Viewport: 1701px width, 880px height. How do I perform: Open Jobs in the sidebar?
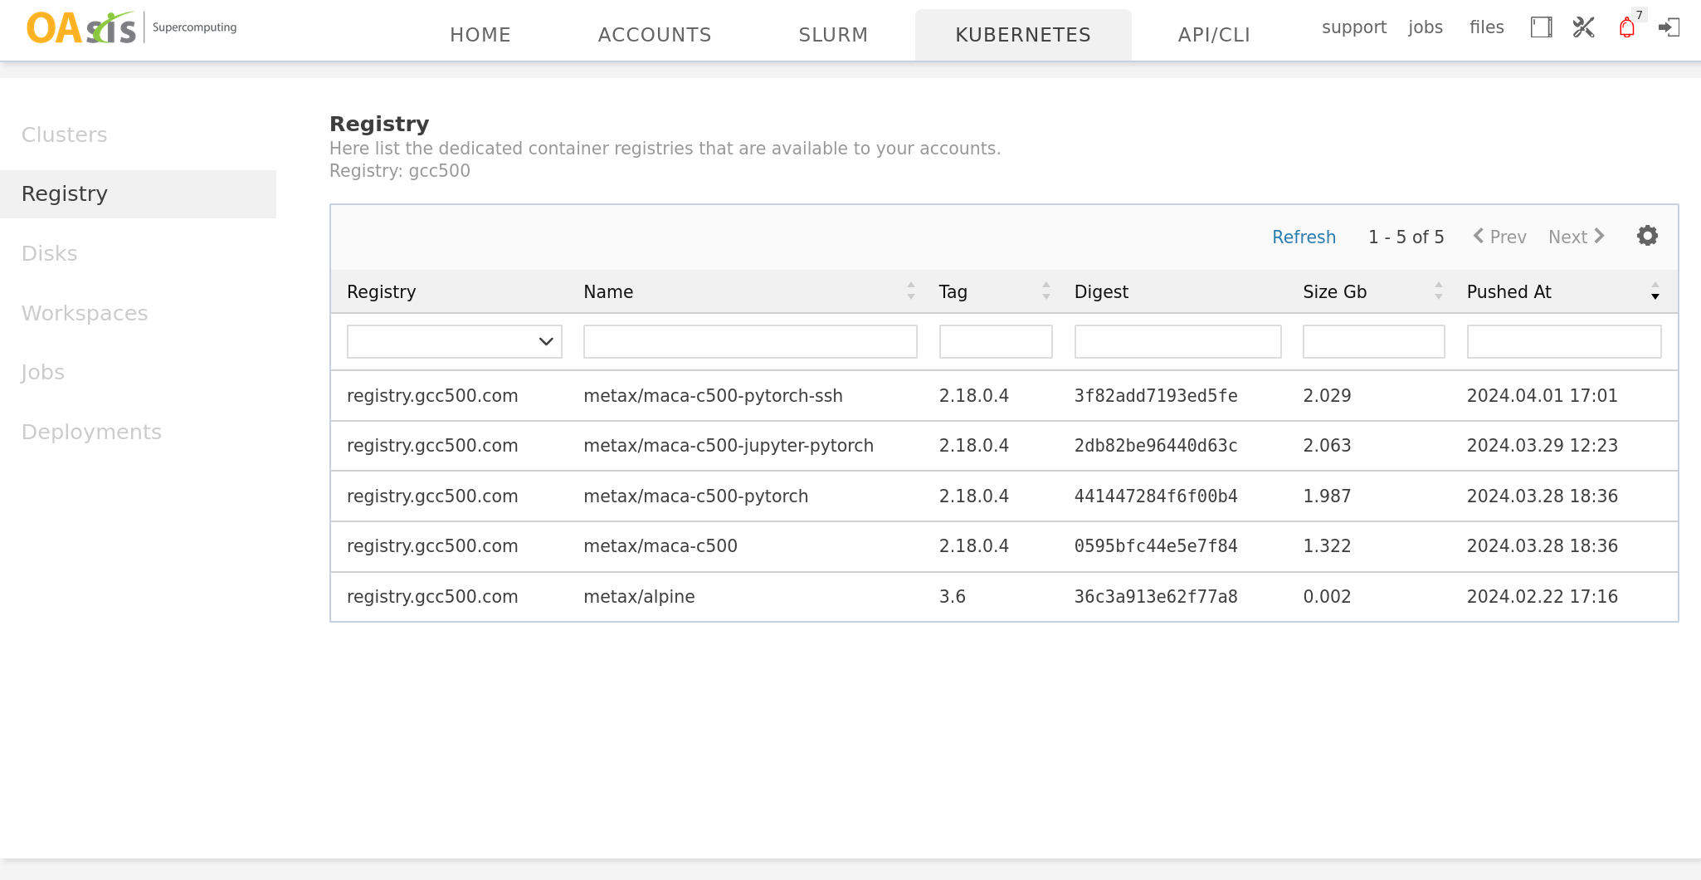point(43,372)
